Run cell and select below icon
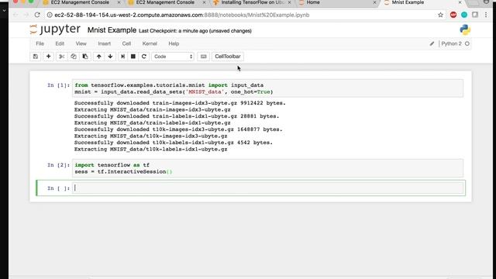Viewport: 496px width, 279px height. (x=122, y=57)
